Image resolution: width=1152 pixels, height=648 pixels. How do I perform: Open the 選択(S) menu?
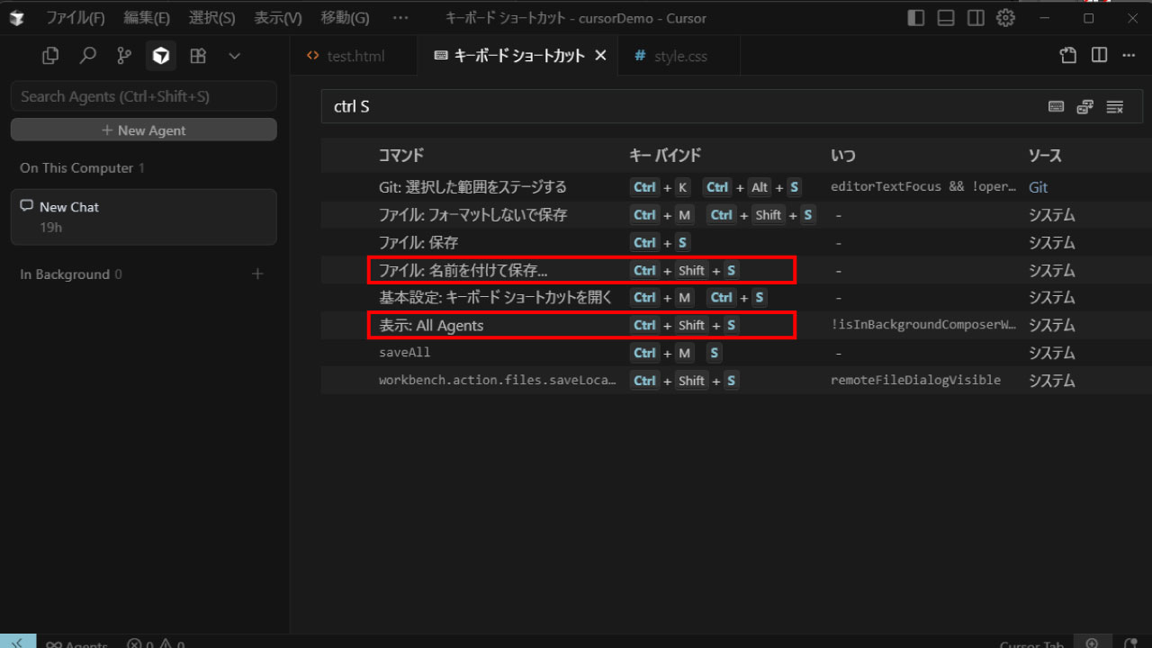[212, 18]
